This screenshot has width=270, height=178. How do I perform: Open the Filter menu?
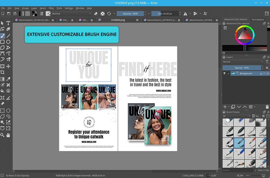click(51, 8)
